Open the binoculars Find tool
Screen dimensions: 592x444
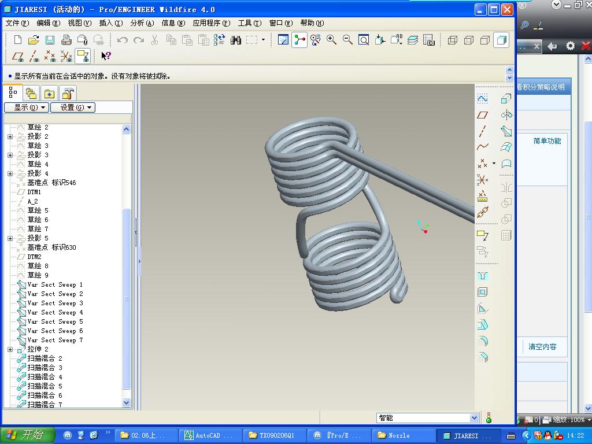(x=236, y=40)
